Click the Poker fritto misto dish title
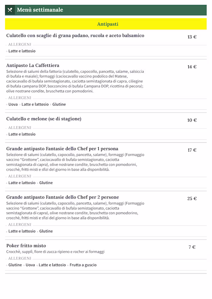 point(26,246)
